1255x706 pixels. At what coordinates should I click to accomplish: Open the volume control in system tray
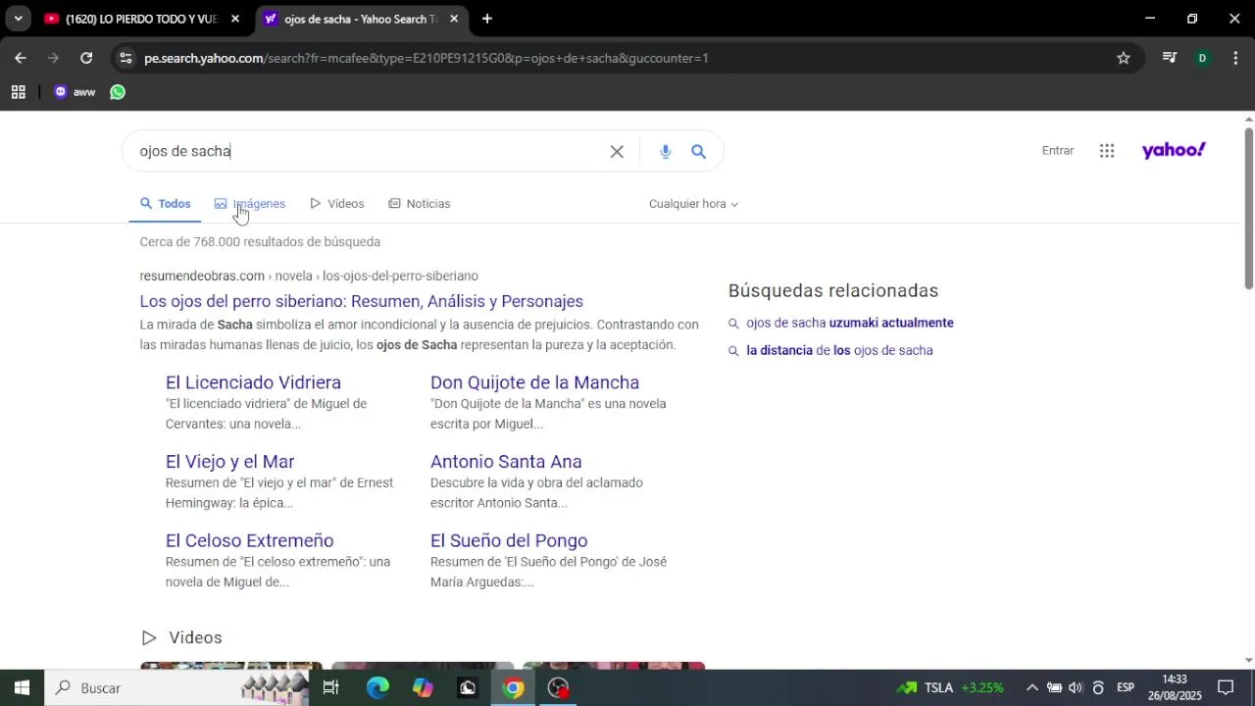click(1076, 688)
